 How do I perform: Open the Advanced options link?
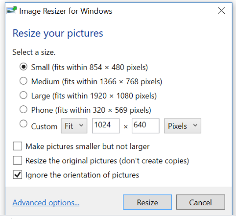(x=46, y=203)
